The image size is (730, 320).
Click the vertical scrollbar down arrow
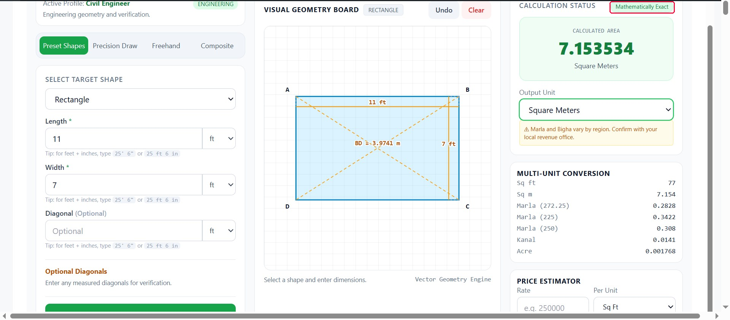point(725,307)
